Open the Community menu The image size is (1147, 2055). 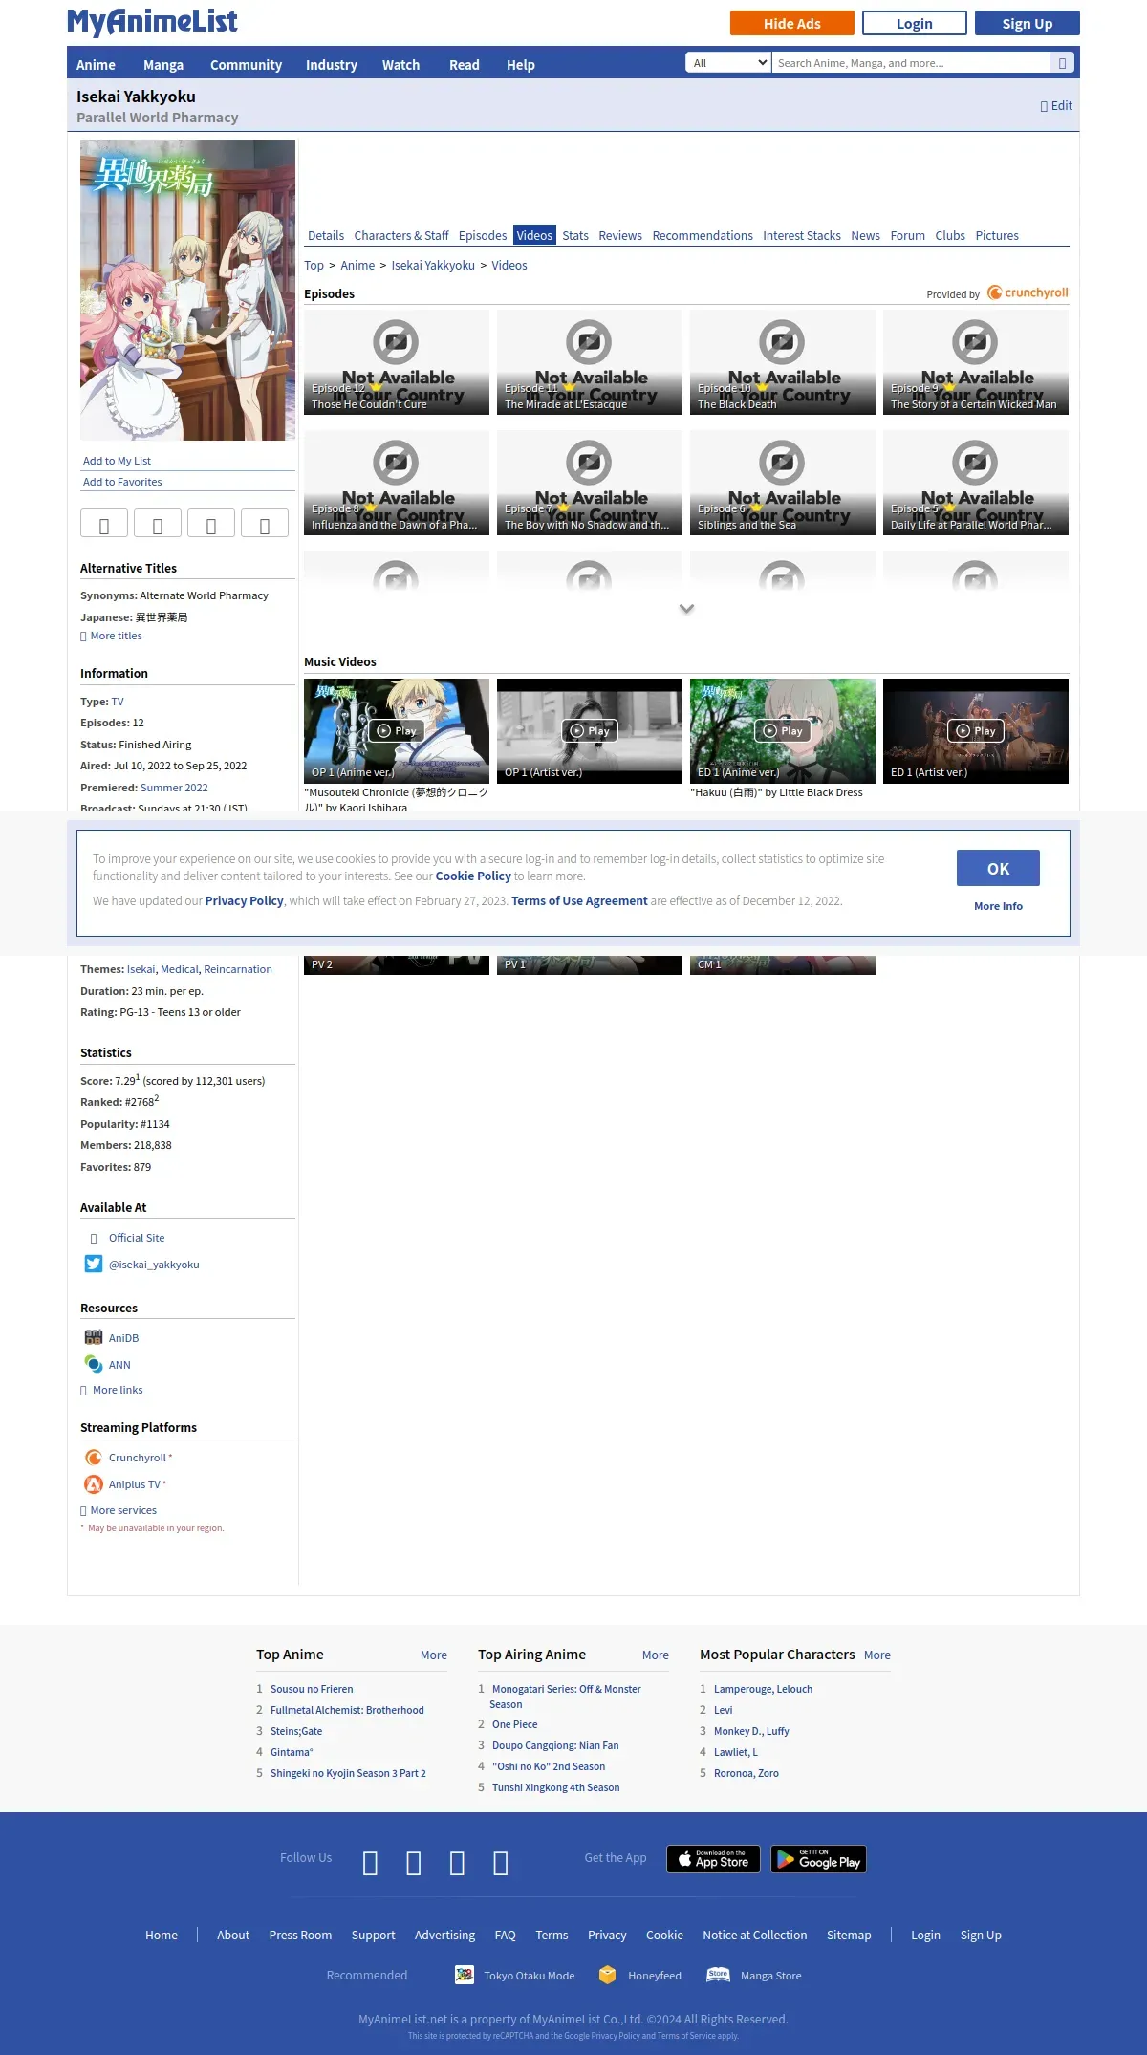click(246, 65)
